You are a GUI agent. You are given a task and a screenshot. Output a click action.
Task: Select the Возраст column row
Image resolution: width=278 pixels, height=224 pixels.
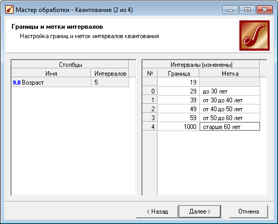coord(70,82)
